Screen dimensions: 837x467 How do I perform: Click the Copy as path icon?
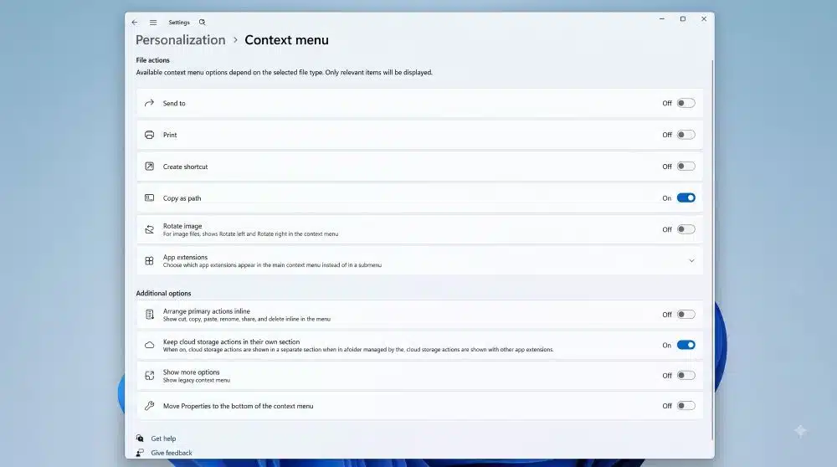pos(150,198)
